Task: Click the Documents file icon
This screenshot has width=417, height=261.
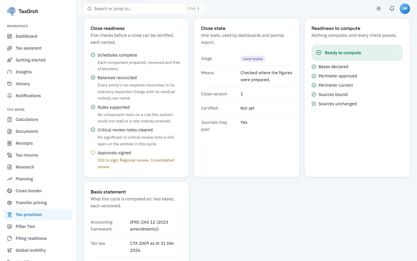Action: 10,131
